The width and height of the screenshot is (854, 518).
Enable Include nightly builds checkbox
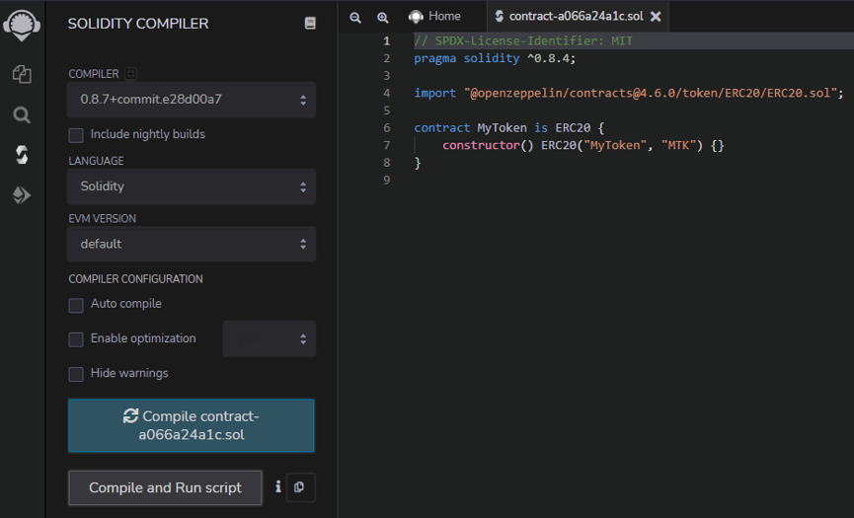point(76,134)
